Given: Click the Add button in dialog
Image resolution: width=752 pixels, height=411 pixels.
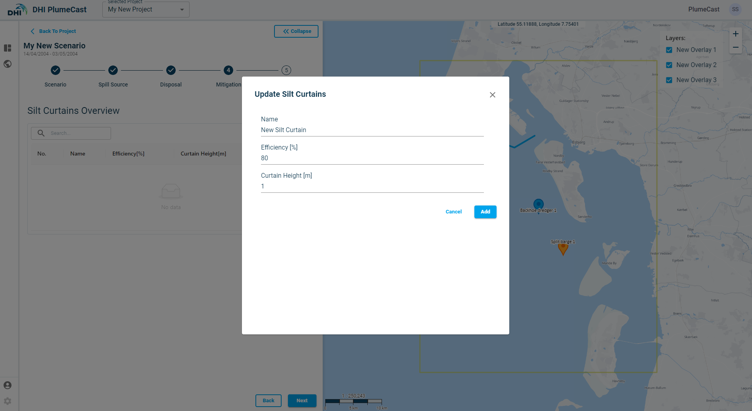Looking at the screenshot, I should [x=485, y=212].
